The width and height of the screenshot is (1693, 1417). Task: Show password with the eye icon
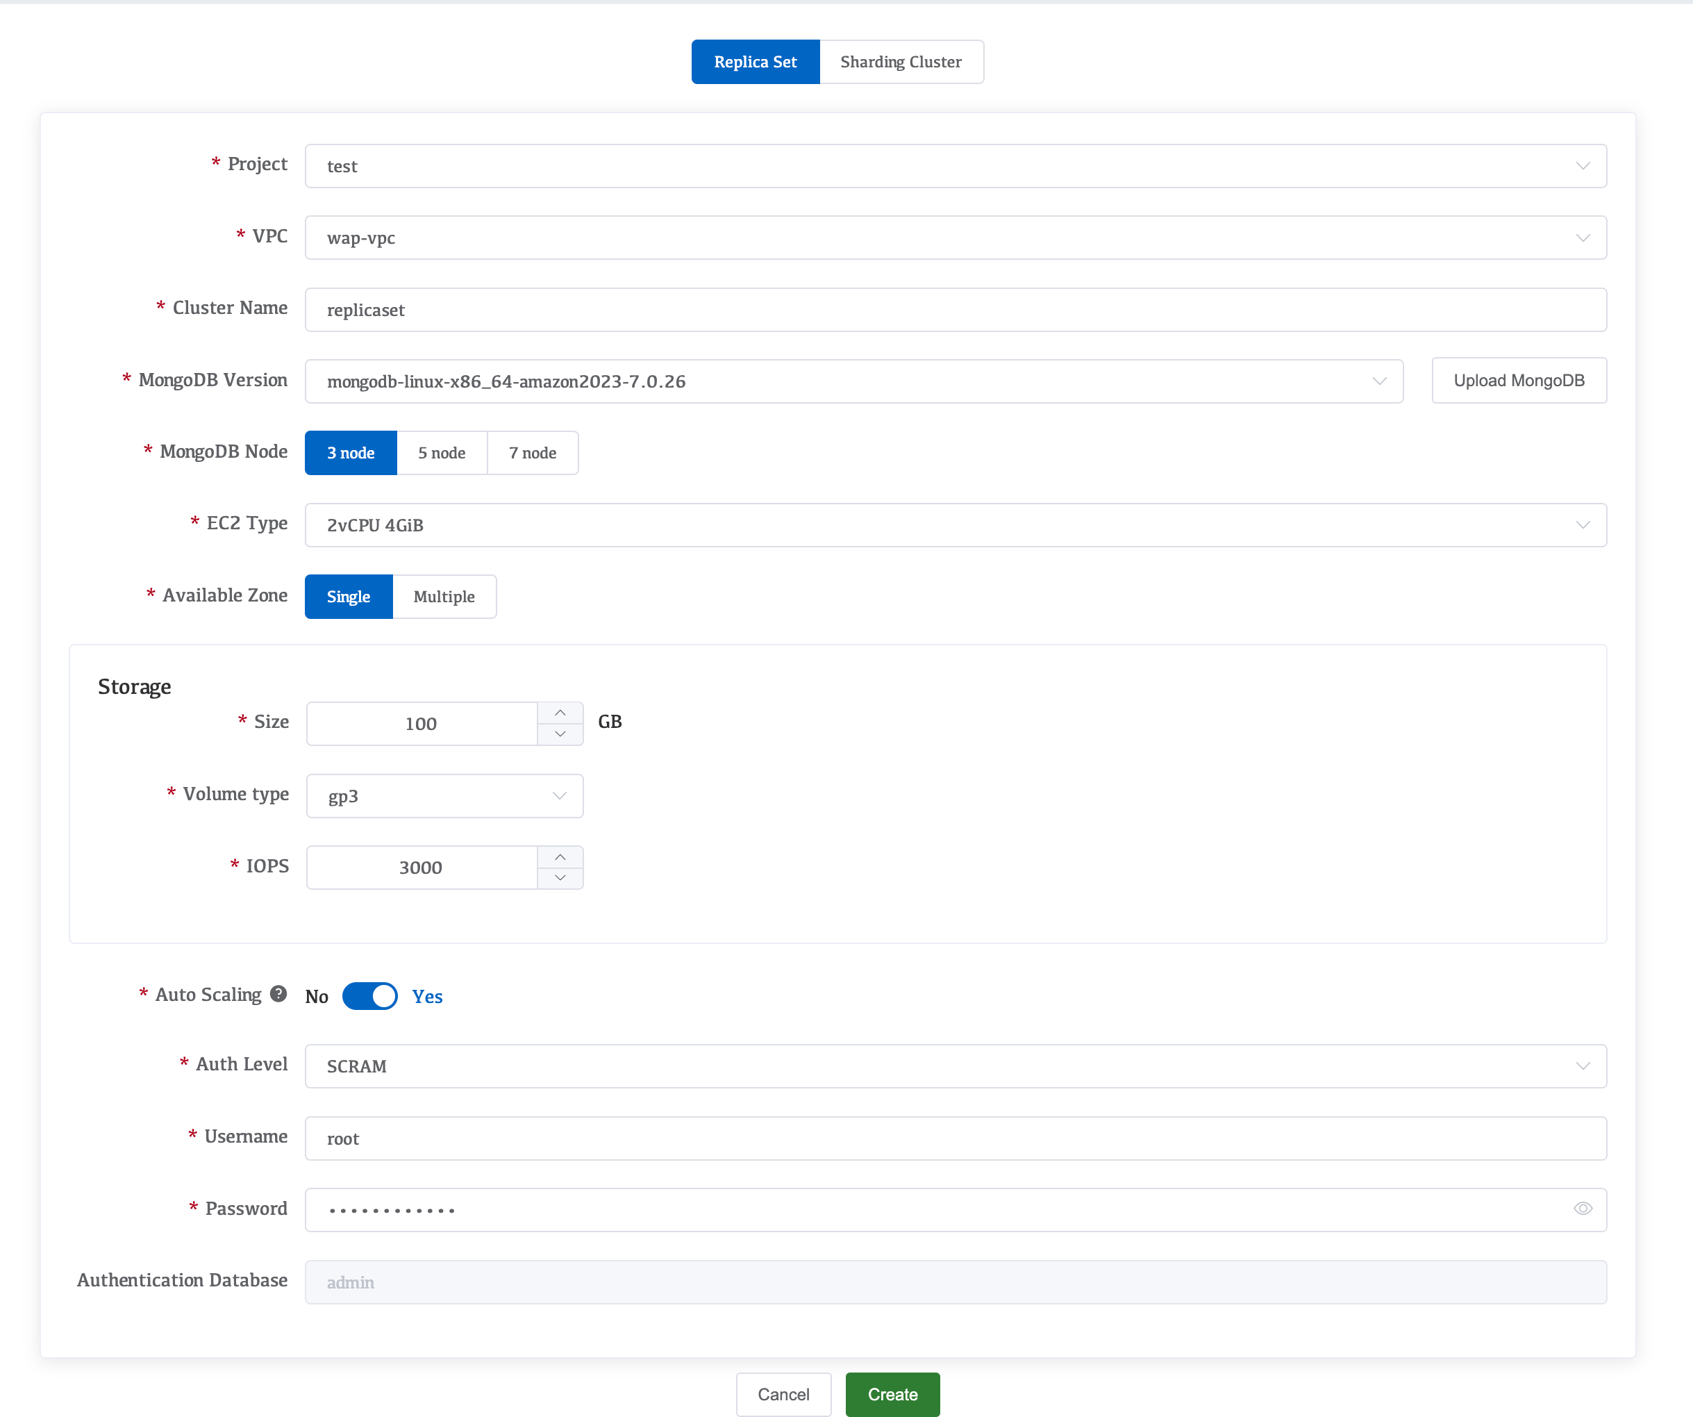(x=1583, y=1208)
